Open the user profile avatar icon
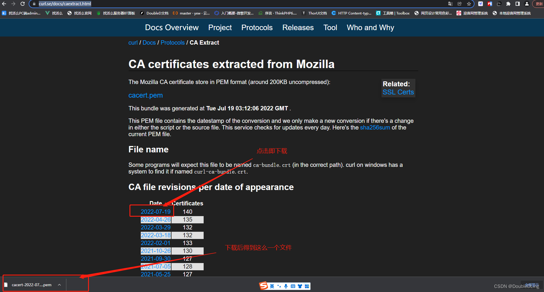544x292 pixels. click(x=527, y=4)
